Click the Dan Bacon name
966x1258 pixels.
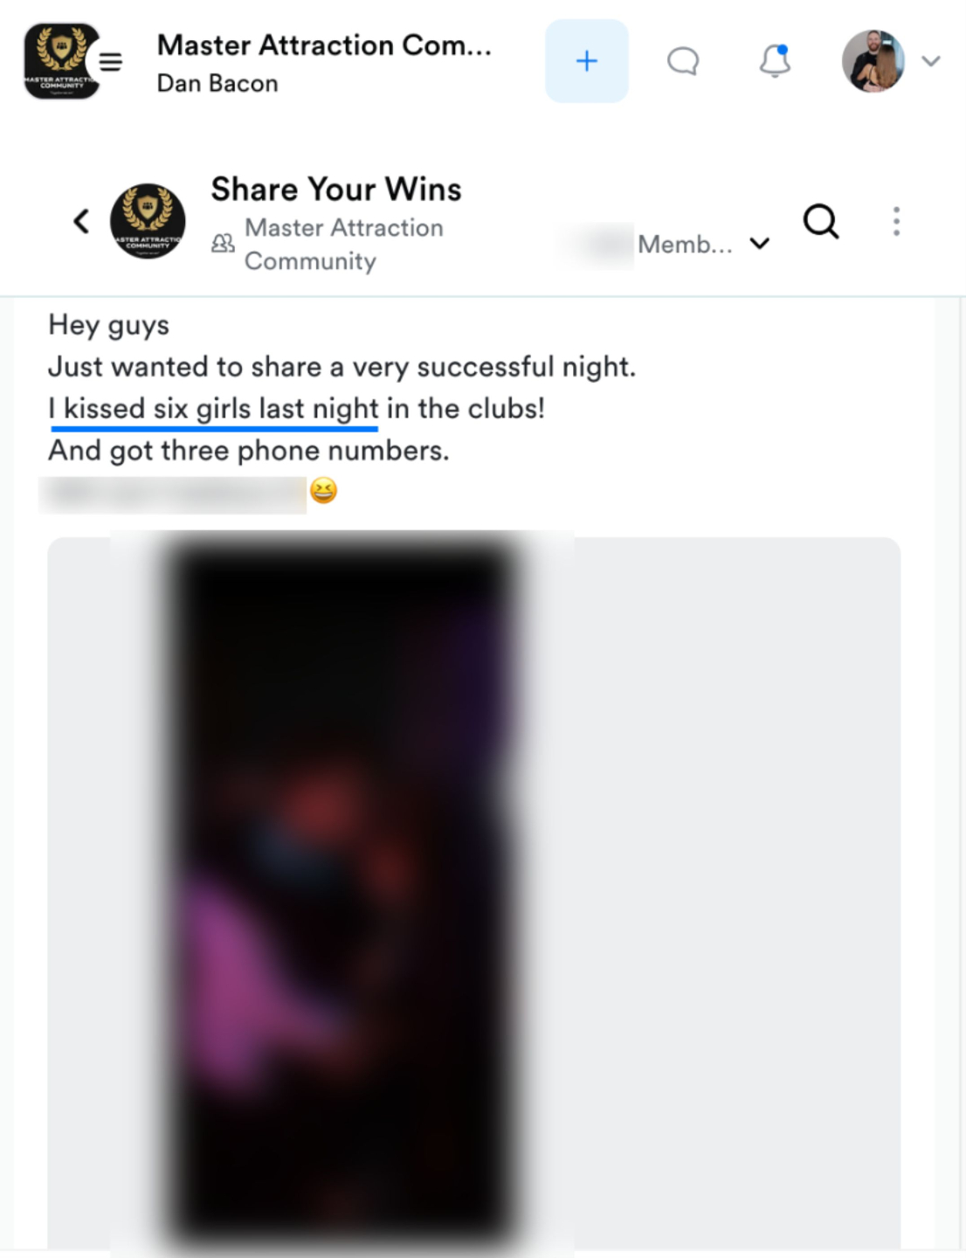(217, 83)
